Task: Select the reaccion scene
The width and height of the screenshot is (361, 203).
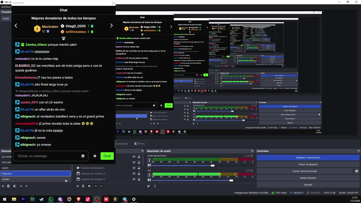Action: [x=36, y=174]
